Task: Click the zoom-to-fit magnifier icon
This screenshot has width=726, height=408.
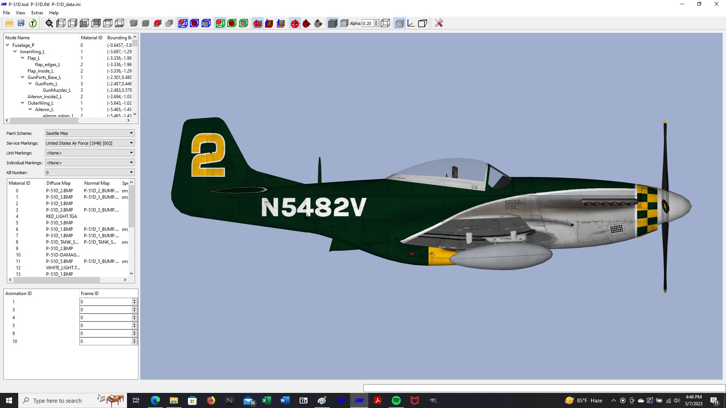Action: pyautogui.click(x=49, y=23)
